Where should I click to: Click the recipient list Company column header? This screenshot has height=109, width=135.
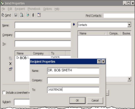pos(40,53)
